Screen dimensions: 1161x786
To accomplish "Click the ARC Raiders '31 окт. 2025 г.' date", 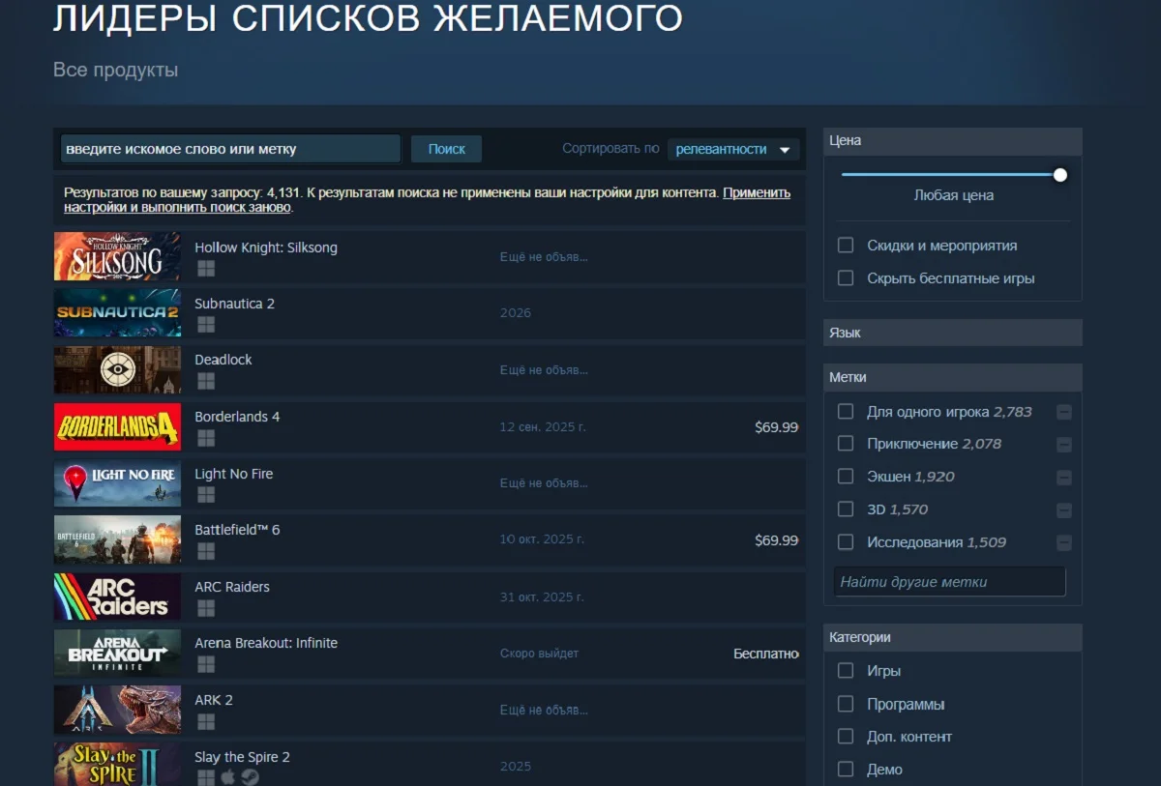I will tap(542, 597).
